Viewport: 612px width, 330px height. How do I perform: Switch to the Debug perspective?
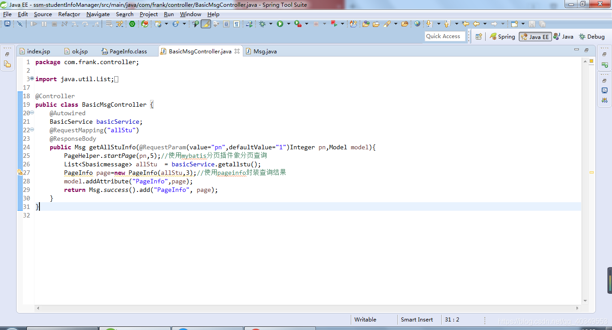tap(592, 36)
